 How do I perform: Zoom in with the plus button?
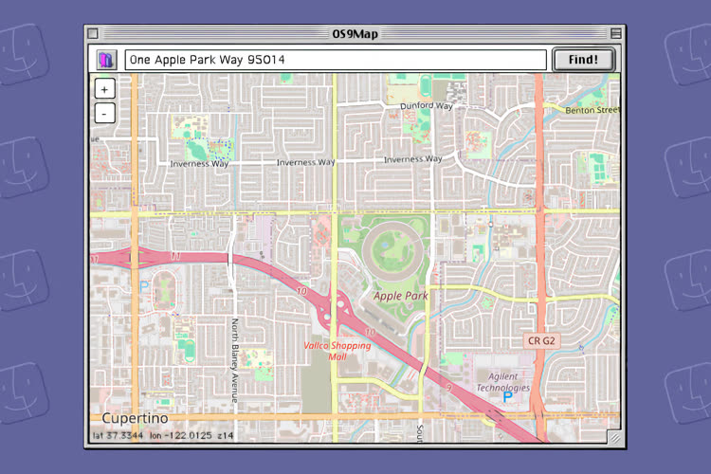click(x=104, y=89)
